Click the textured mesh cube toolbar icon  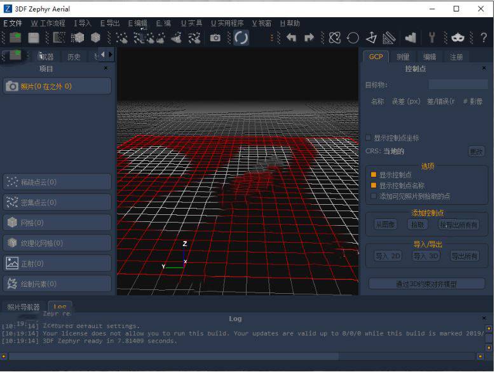tap(78, 38)
